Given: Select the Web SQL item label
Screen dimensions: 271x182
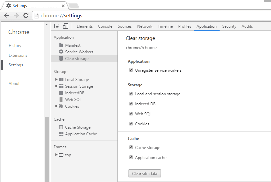Looking at the screenshot, I should [x=73, y=99].
